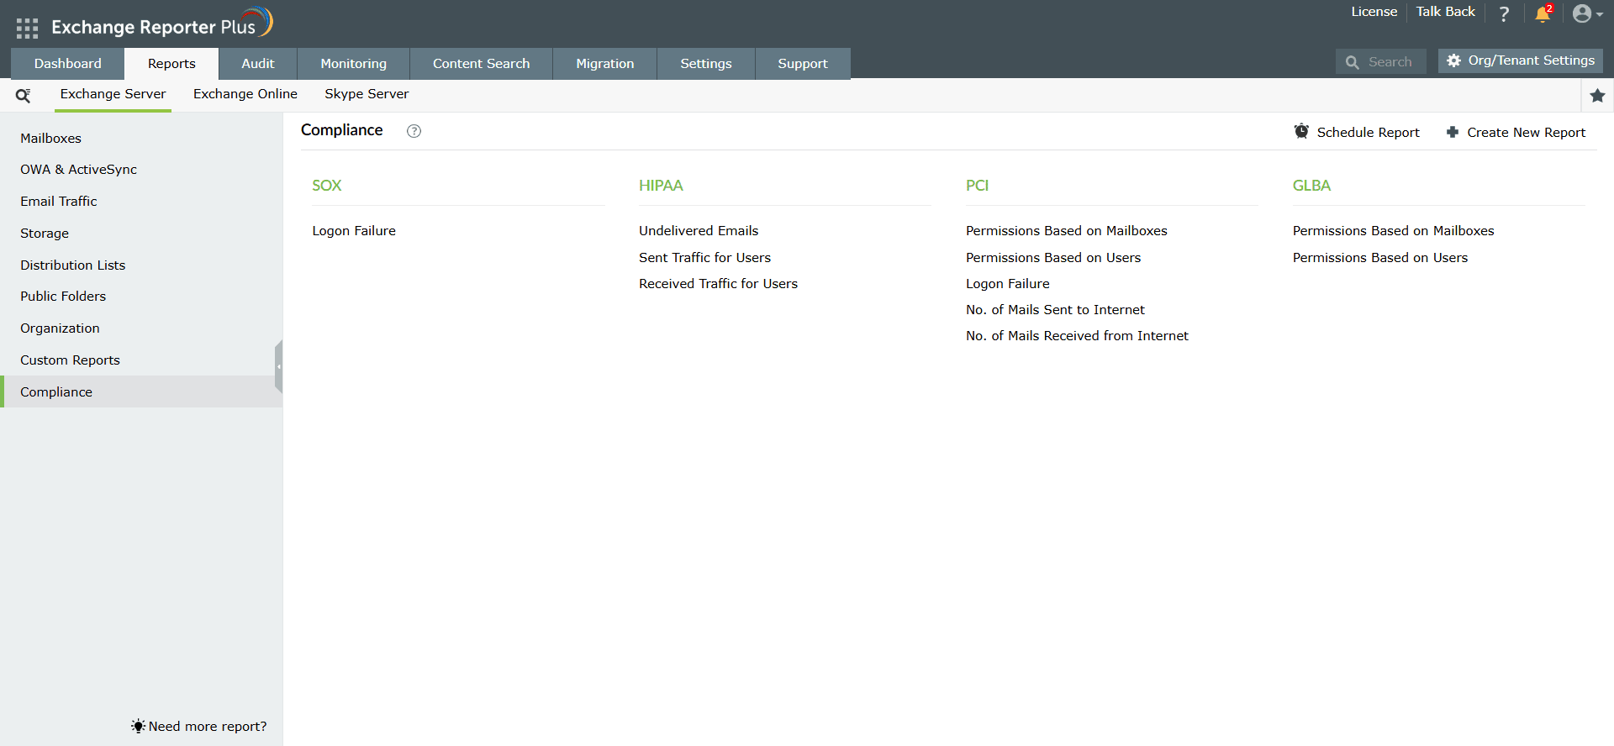Open the user account avatar menu
Image resolution: width=1614 pixels, height=746 pixels.
pos(1587,13)
